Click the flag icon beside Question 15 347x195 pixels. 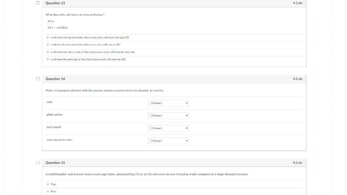point(38,163)
